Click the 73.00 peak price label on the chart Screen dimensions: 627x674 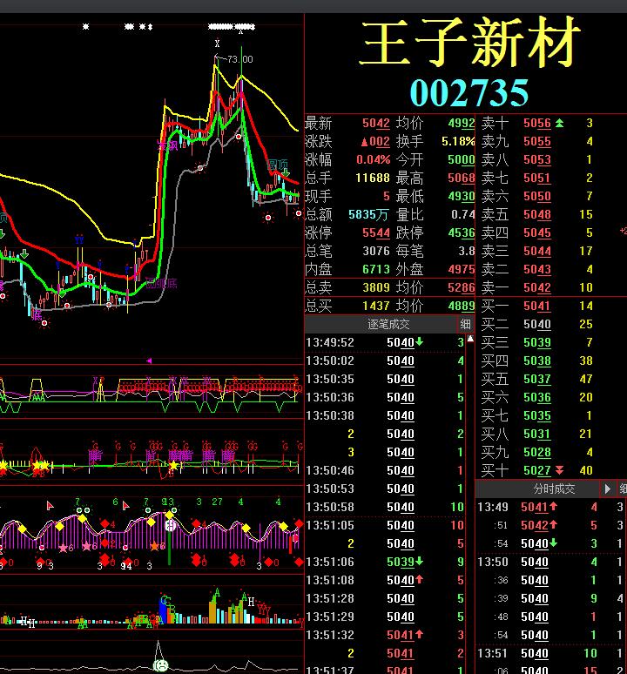pyautogui.click(x=239, y=59)
